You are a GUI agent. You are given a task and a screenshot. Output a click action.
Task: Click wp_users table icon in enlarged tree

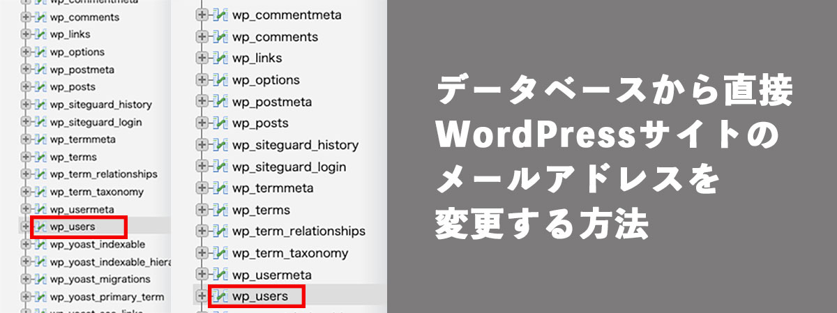coord(220,296)
